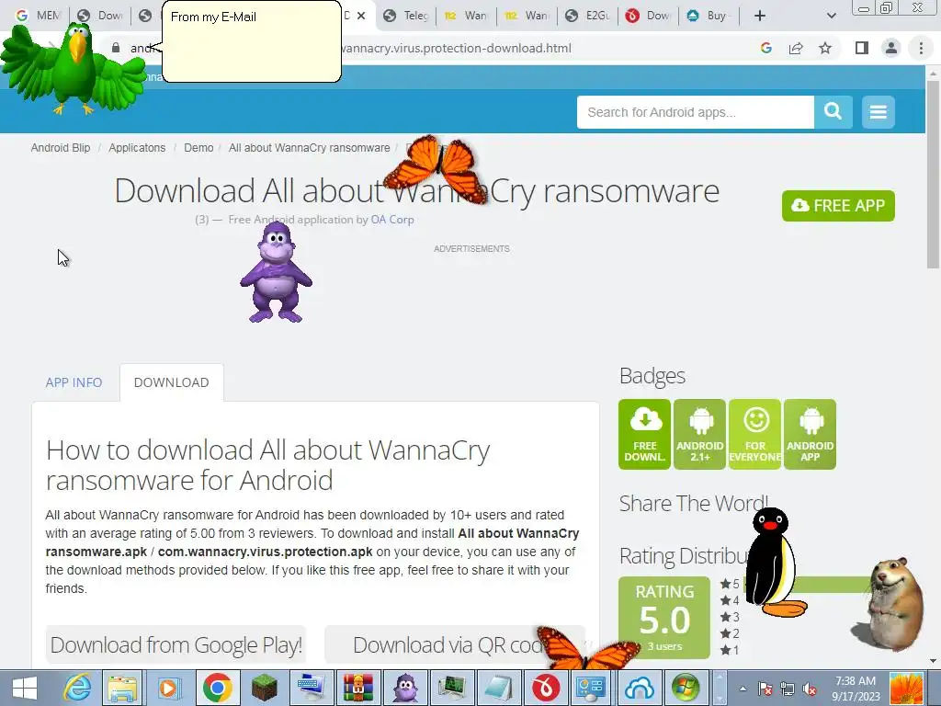Open the blue cloud taskbar app
Screen dimensions: 941x706
pos(640,688)
